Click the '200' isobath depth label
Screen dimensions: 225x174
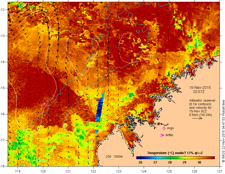click(108, 157)
